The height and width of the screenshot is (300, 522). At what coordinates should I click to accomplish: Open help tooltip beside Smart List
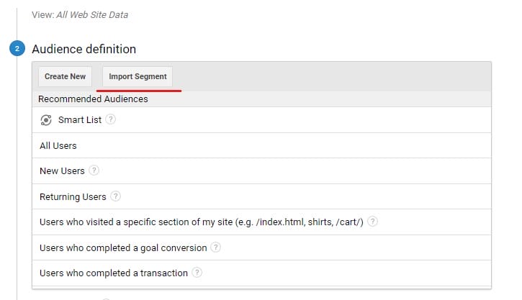pyautogui.click(x=111, y=119)
